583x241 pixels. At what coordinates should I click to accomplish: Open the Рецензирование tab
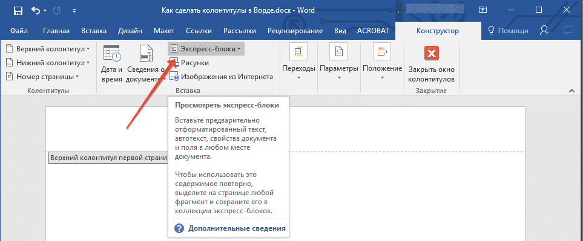pyautogui.click(x=295, y=31)
